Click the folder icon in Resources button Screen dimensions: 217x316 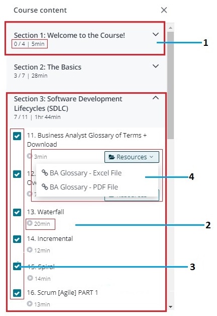point(112,157)
